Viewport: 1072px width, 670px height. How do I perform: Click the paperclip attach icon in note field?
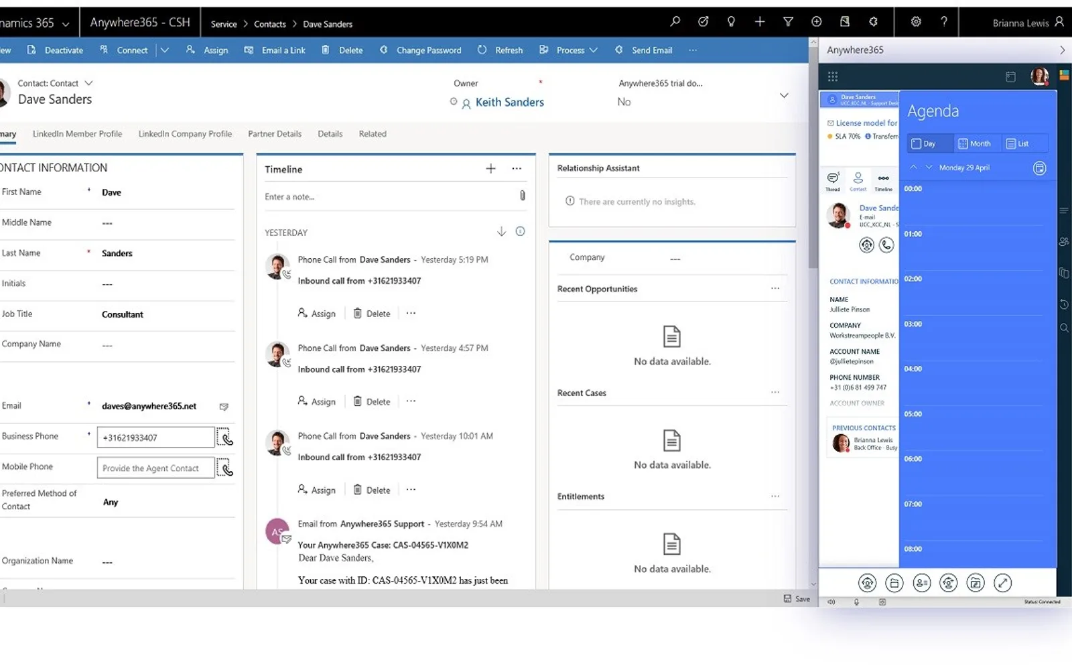tap(523, 196)
